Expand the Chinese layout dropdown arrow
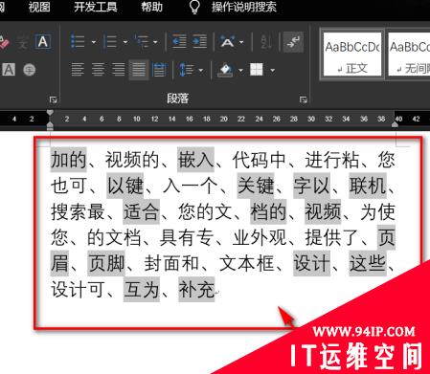The height and width of the screenshot is (374, 430). (x=241, y=42)
